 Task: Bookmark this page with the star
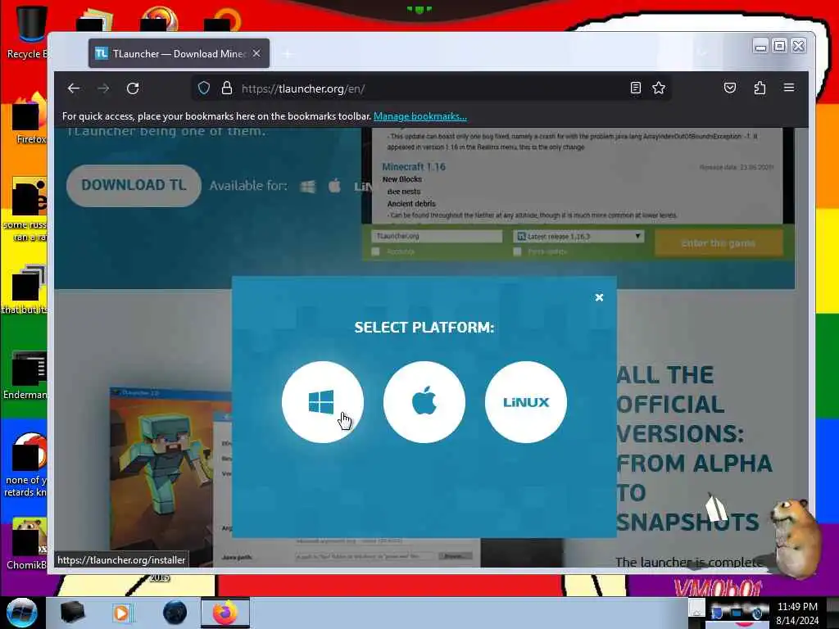click(x=659, y=88)
